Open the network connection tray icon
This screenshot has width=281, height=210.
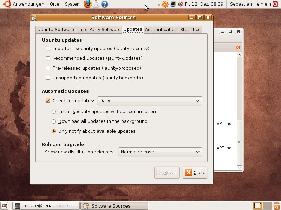(173, 4)
